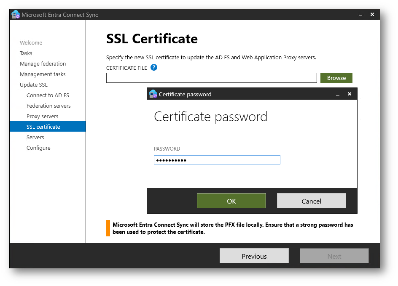Focus the password input field
This screenshot has height=286, width=398.
[x=217, y=160]
